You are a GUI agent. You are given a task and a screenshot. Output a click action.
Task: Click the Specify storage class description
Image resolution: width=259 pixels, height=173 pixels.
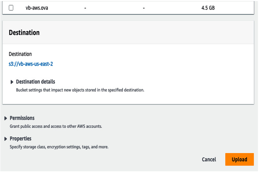click(59, 147)
